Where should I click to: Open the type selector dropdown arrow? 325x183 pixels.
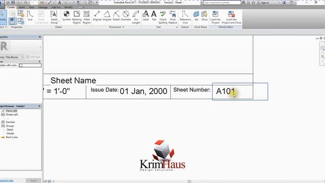[x=40, y=47]
